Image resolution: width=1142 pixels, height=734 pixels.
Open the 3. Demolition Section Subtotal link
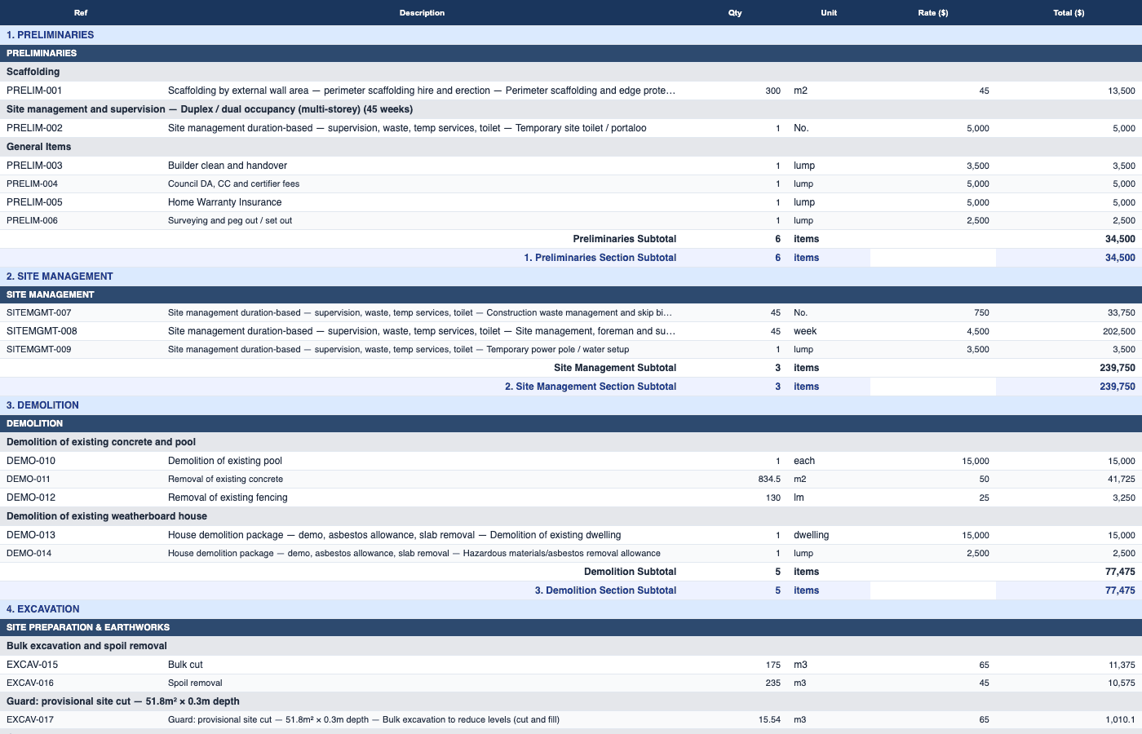click(x=605, y=590)
